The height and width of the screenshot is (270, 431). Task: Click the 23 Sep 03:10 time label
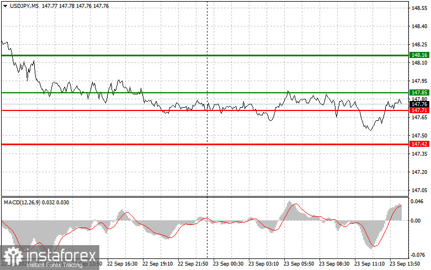263,264
